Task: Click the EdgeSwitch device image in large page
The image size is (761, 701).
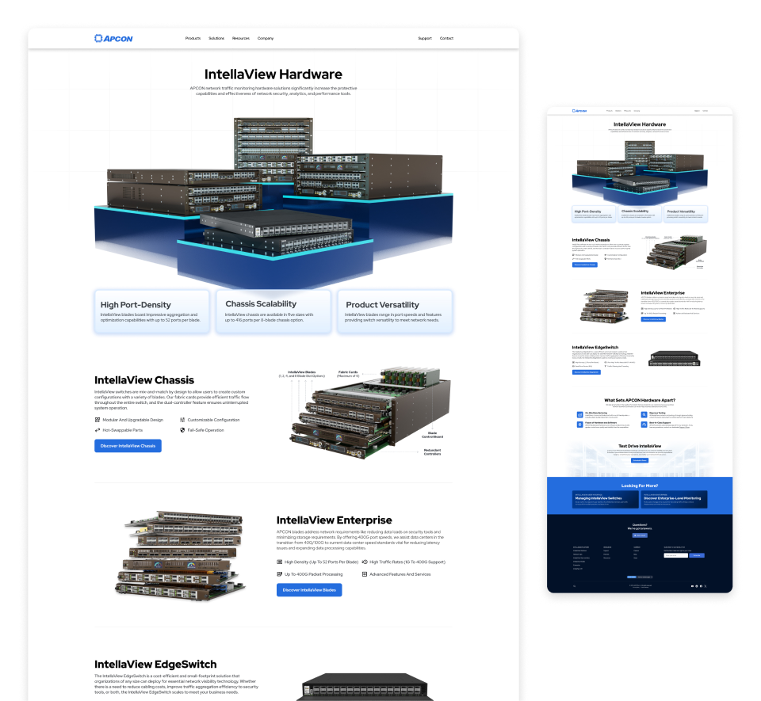Action: pyautogui.click(x=364, y=687)
